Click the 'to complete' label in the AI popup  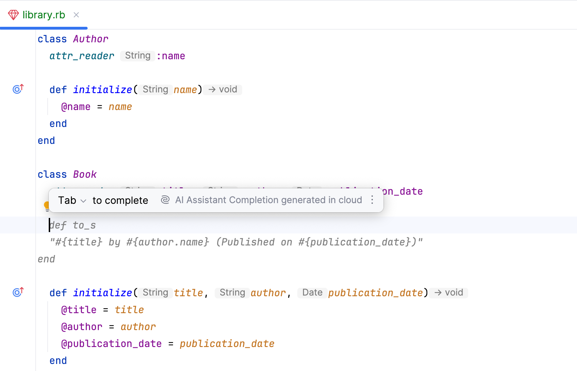coord(120,200)
